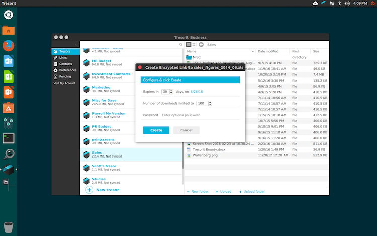Open Preferences from the sidebar
Viewport: 377px width, 236px height.
pyautogui.click(x=67, y=70)
